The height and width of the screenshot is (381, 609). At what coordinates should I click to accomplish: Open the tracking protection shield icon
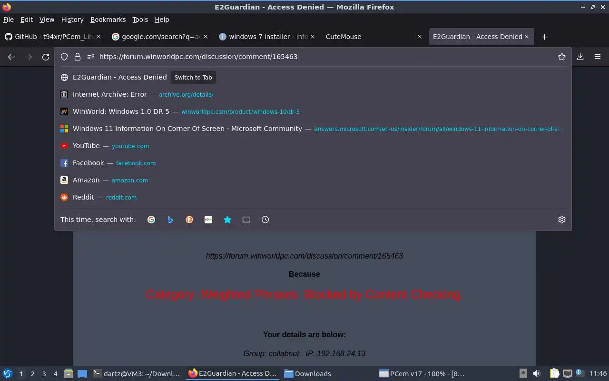click(64, 57)
